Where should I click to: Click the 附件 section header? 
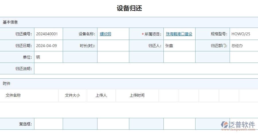click(7, 83)
